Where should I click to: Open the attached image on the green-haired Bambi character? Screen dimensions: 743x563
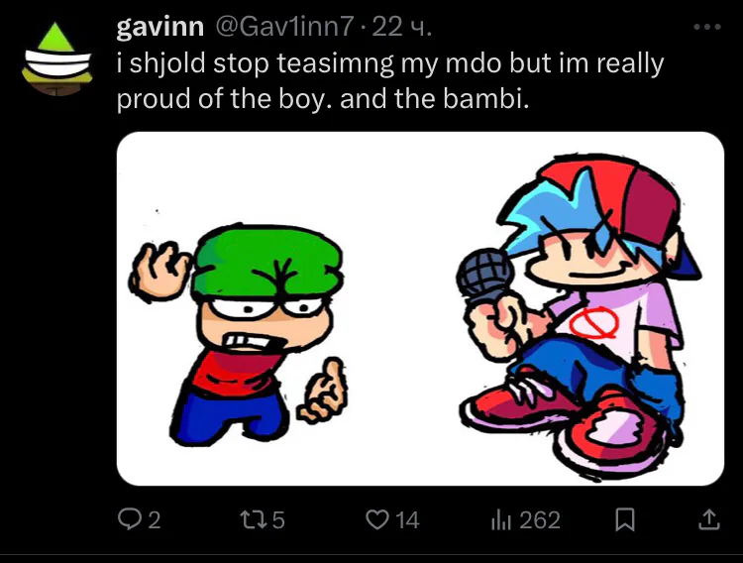pos(237,334)
